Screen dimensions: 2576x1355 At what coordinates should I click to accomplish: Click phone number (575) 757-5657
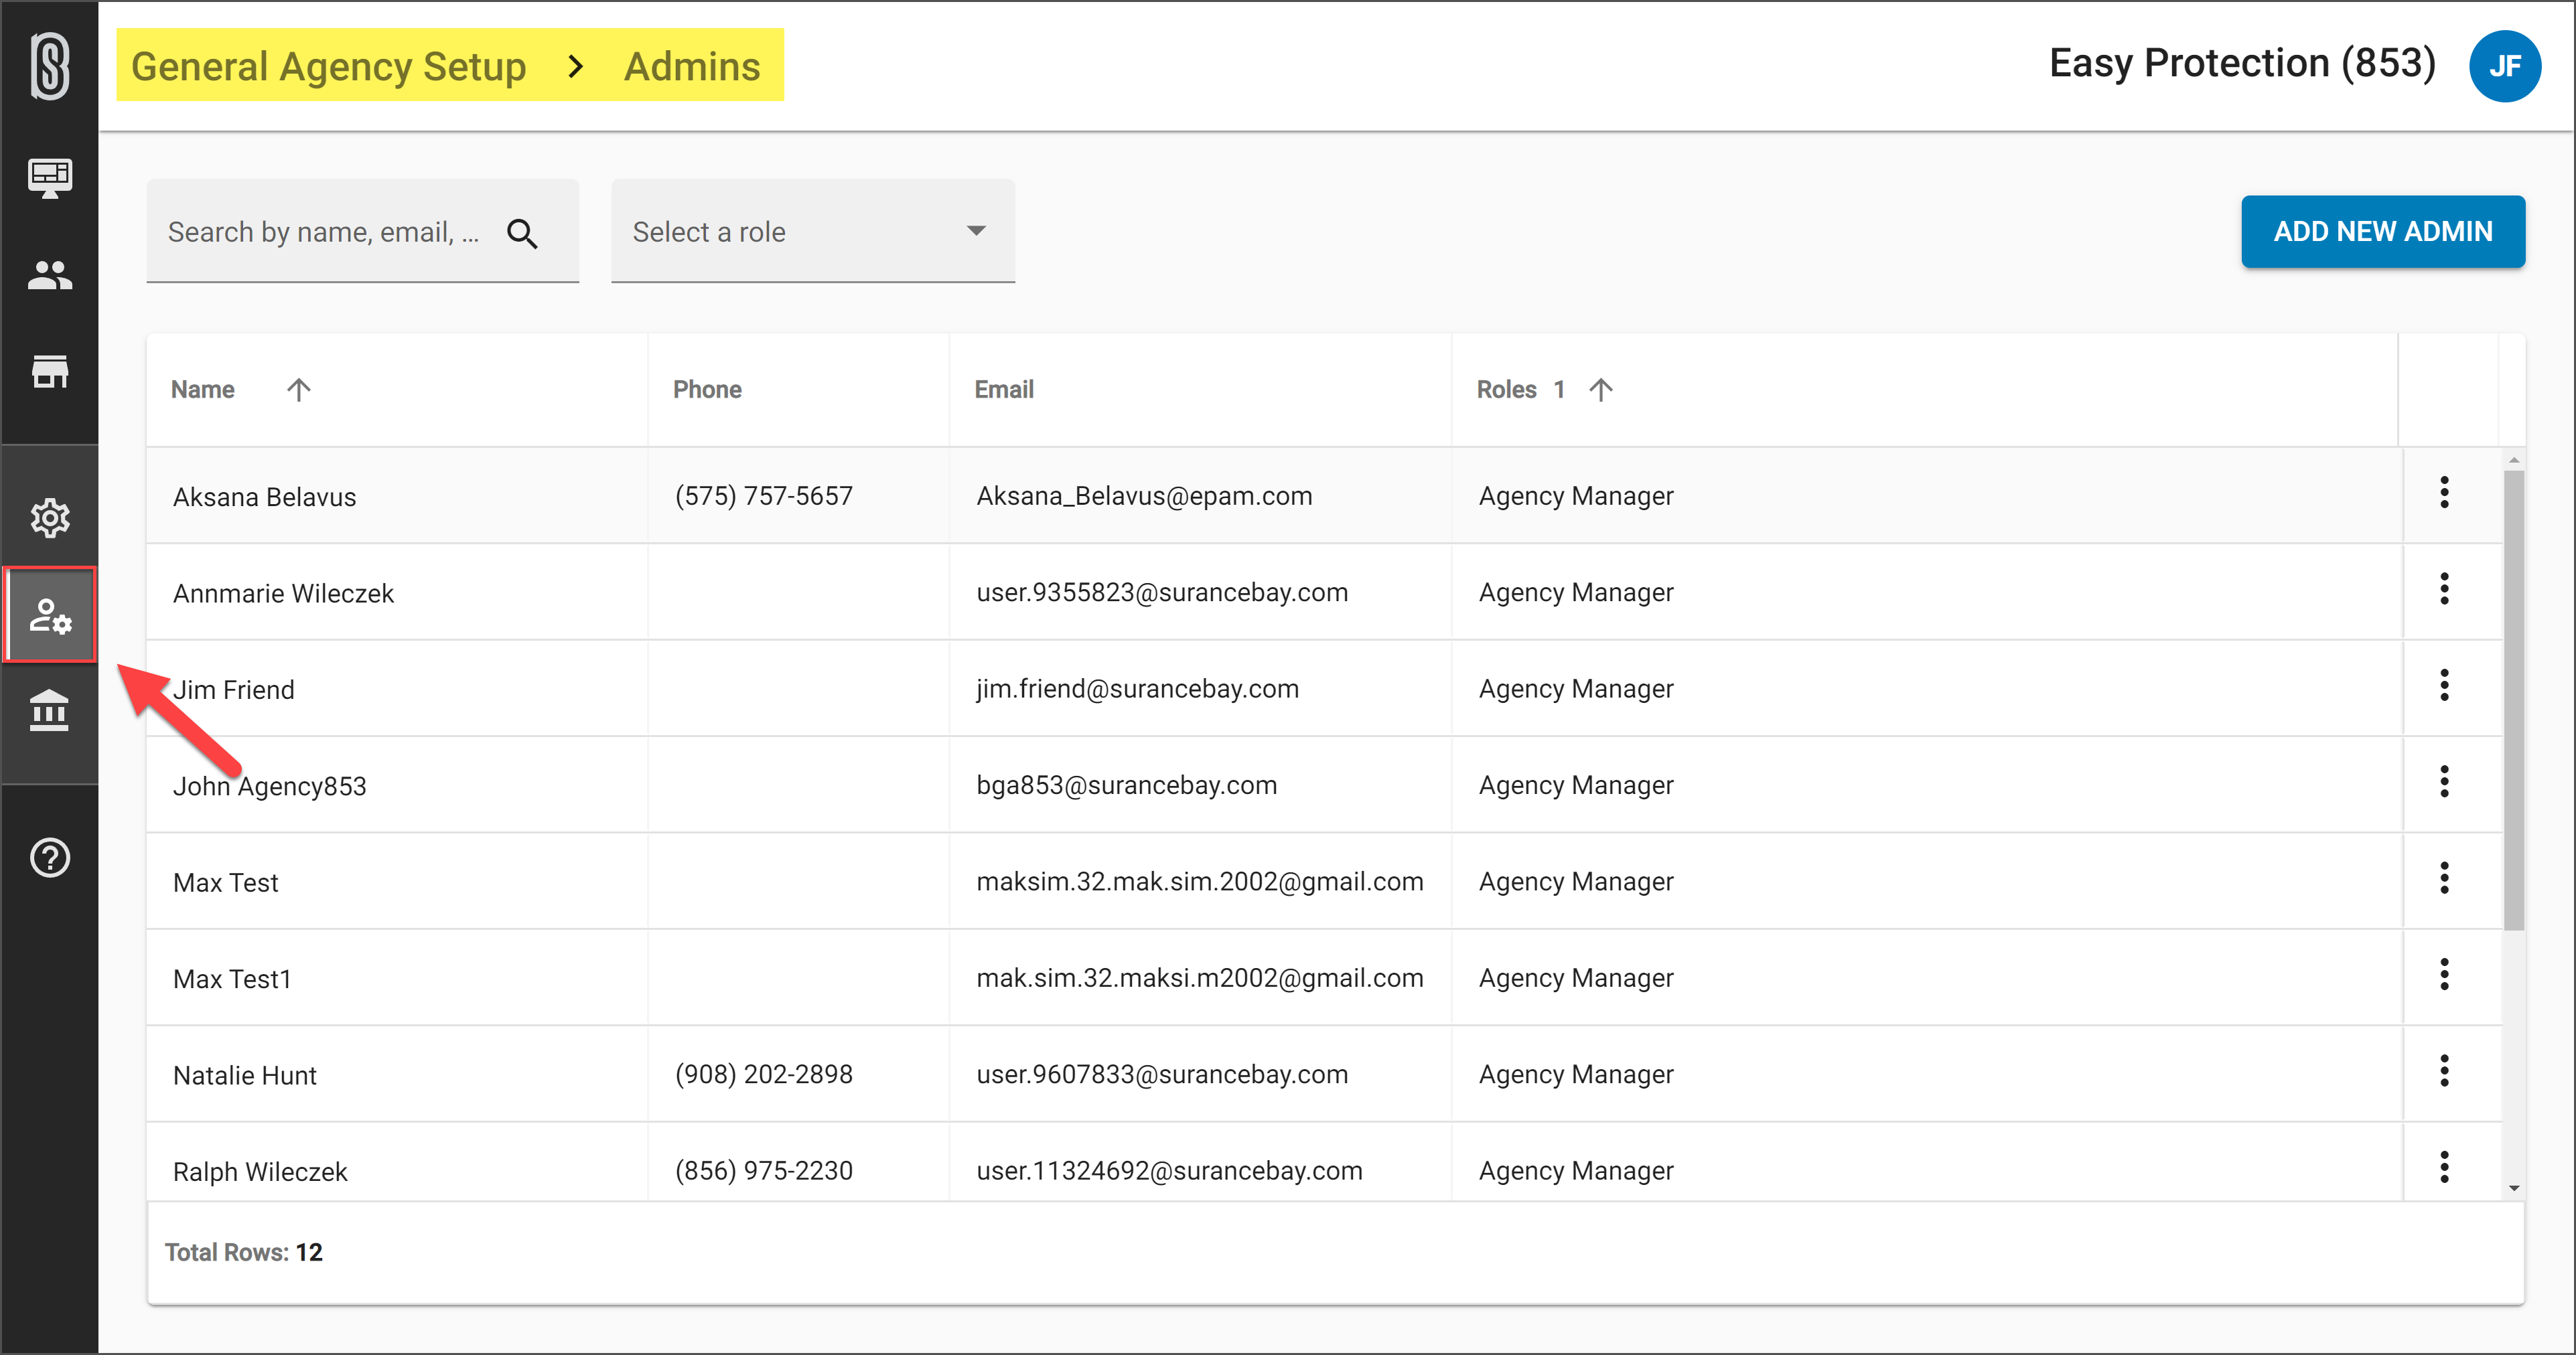click(764, 497)
